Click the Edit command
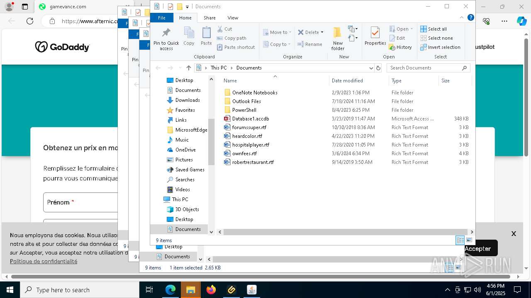This screenshot has height=298, width=531. [x=397, y=38]
